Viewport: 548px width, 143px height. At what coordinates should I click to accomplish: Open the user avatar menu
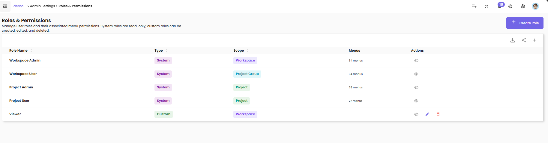[535, 6]
